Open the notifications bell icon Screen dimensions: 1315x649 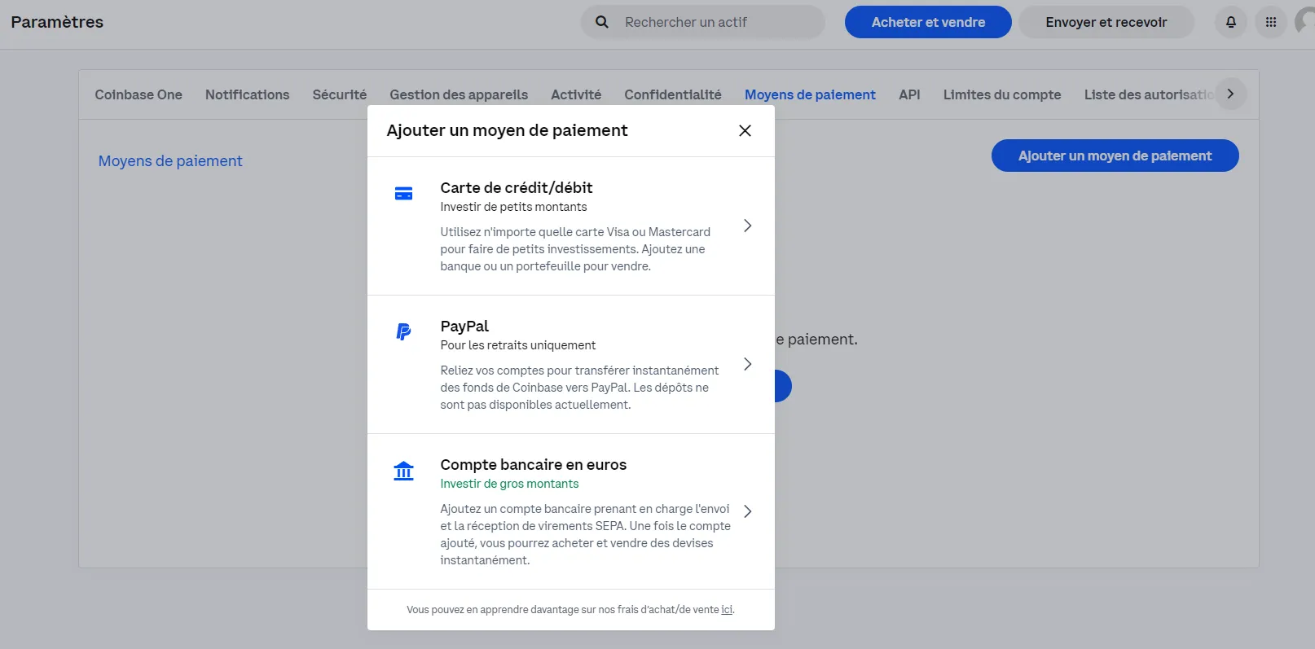1231,22
